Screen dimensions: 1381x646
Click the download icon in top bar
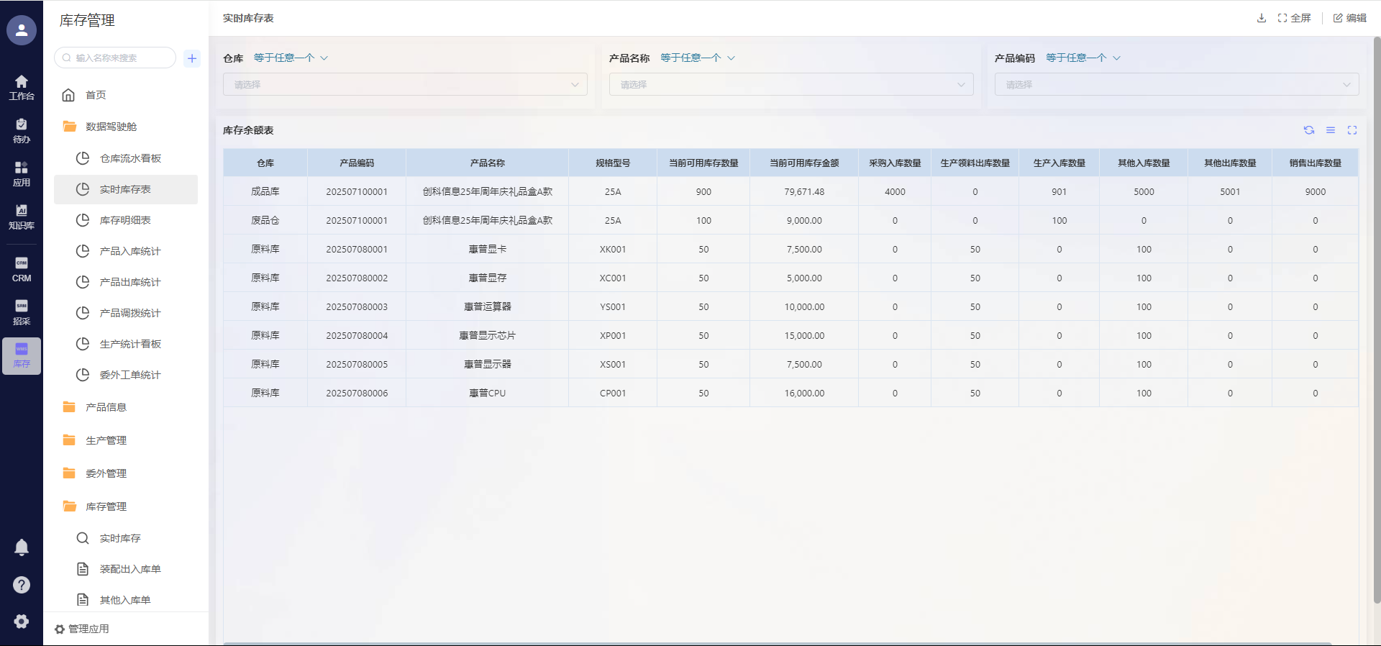[1261, 18]
